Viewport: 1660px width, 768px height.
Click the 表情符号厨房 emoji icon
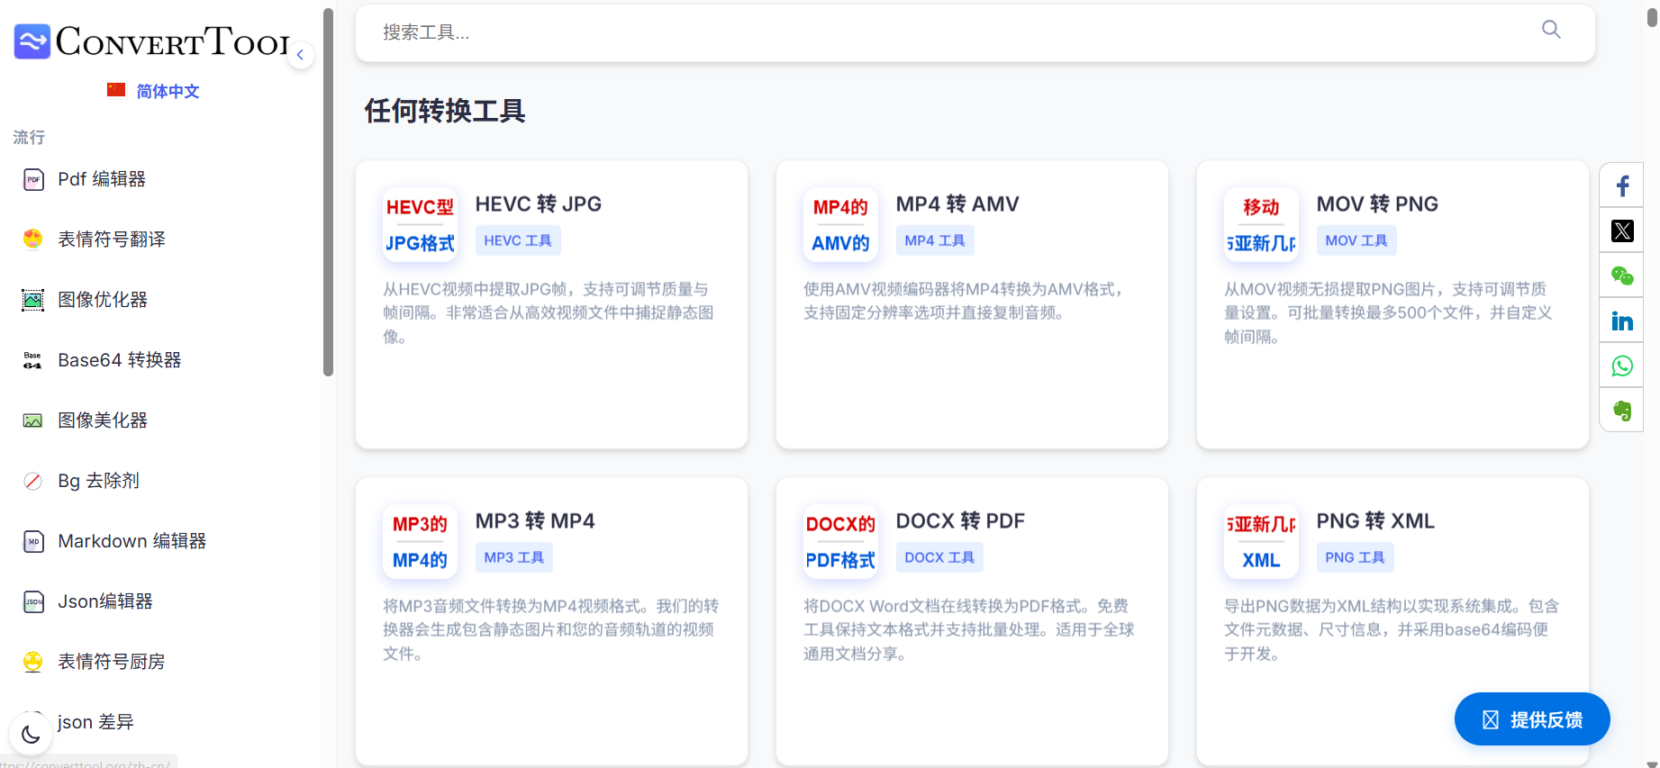33,662
